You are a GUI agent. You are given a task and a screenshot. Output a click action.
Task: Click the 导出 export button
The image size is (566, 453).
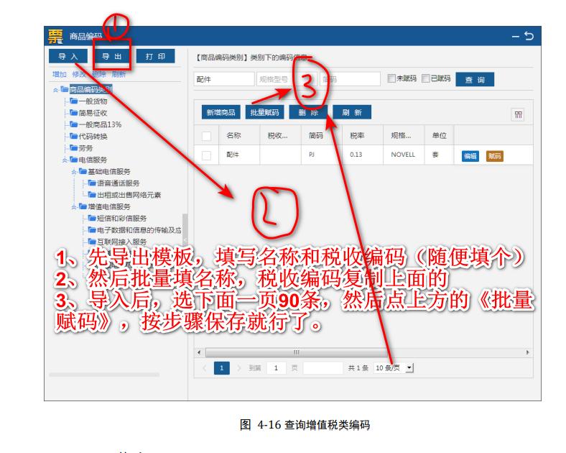[111, 56]
